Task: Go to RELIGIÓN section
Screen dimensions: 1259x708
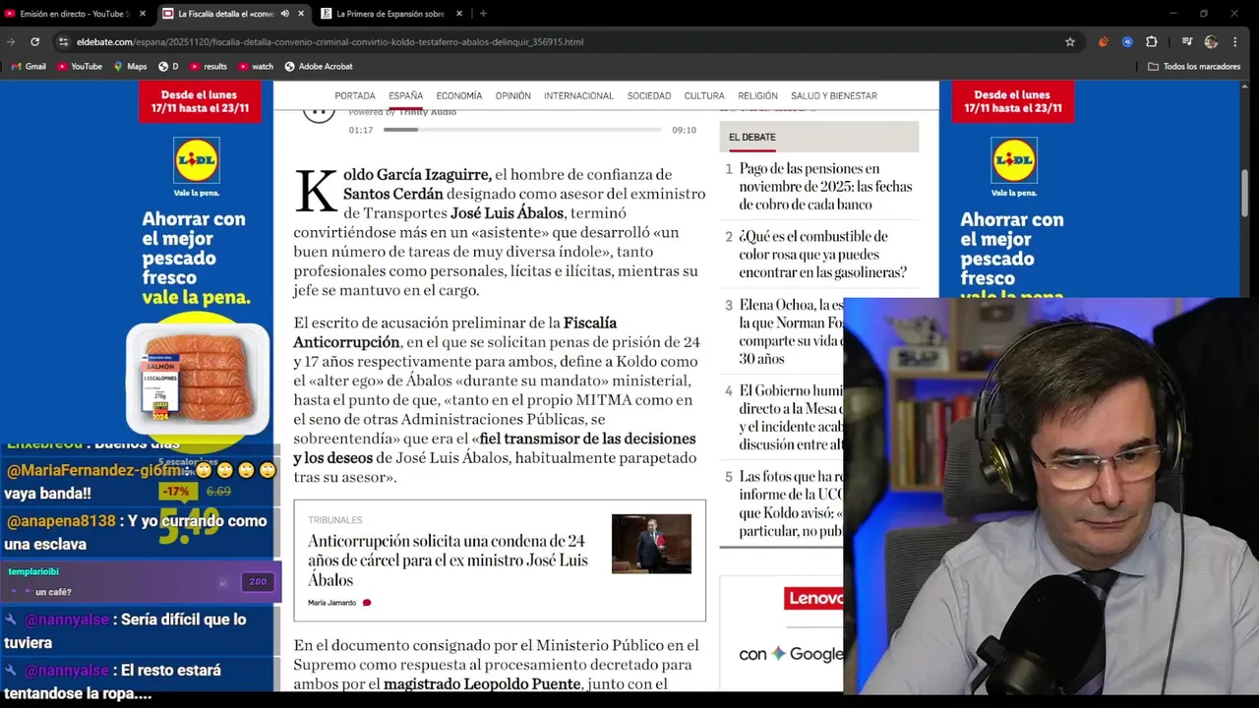Action: click(757, 96)
